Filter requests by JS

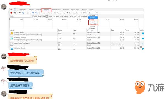click(54, 16)
